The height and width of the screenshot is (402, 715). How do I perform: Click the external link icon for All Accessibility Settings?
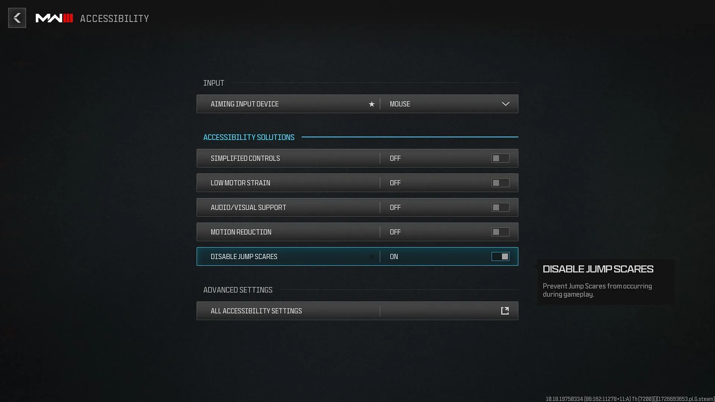[x=505, y=310]
